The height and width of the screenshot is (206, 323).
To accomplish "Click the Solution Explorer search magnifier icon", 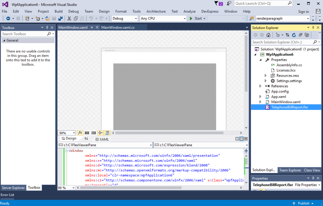I will pyautogui.click(x=315, y=42).
